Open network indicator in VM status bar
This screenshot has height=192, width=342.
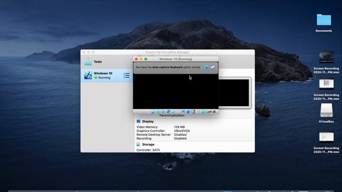coord(168,111)
